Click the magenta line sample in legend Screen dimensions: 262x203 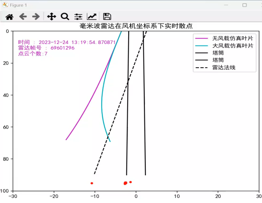(201, 38)
